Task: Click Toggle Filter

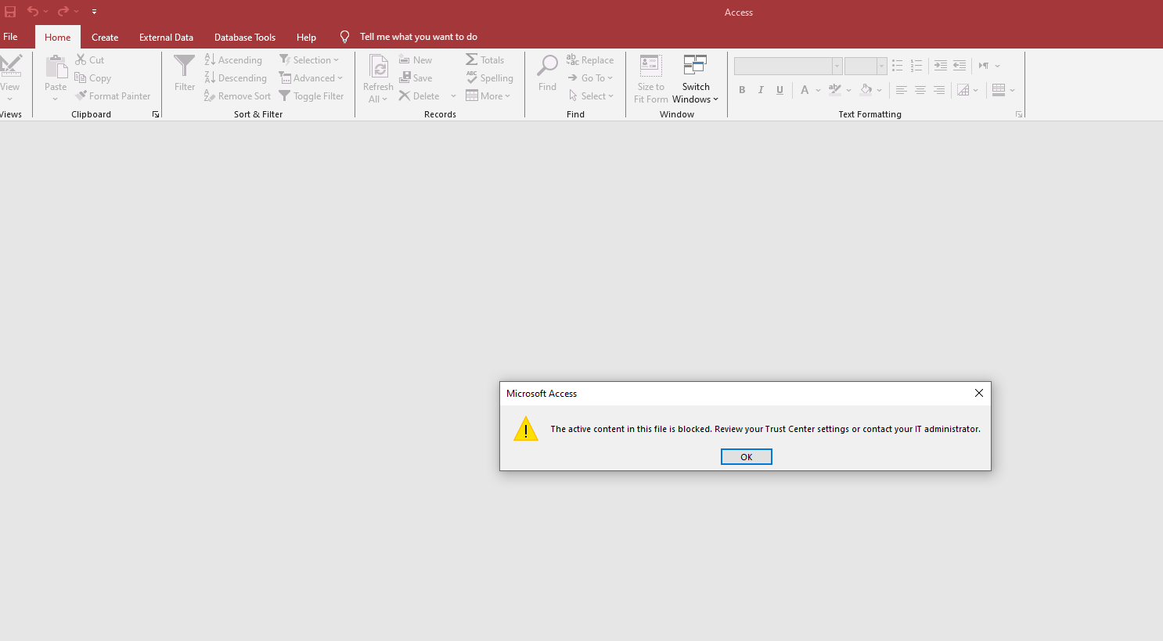Action: pyautogui.click(x=311, y=95)
